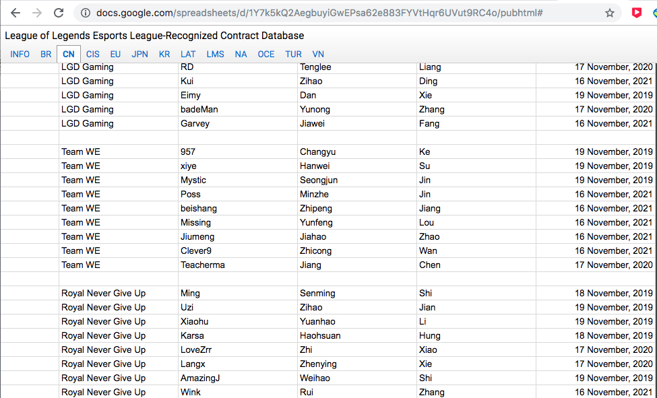Select the LMS sheet tab

[x=216, y=54]
